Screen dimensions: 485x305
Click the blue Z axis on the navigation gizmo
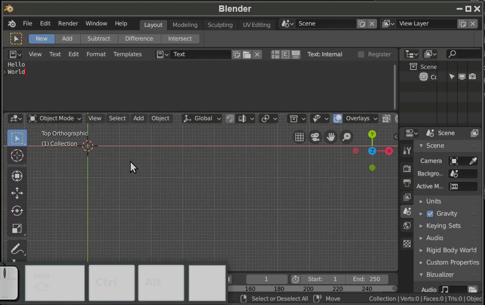point(372,151)
